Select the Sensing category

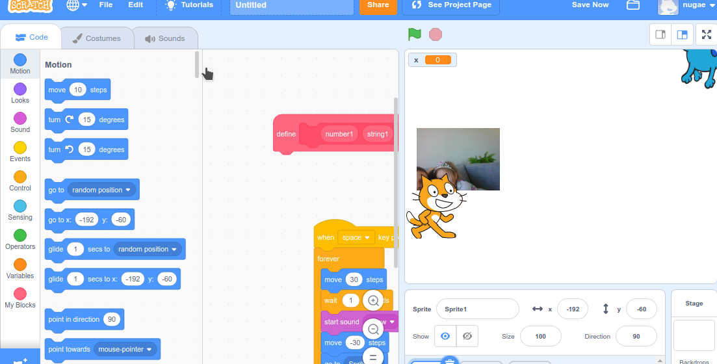pos(20,211)
